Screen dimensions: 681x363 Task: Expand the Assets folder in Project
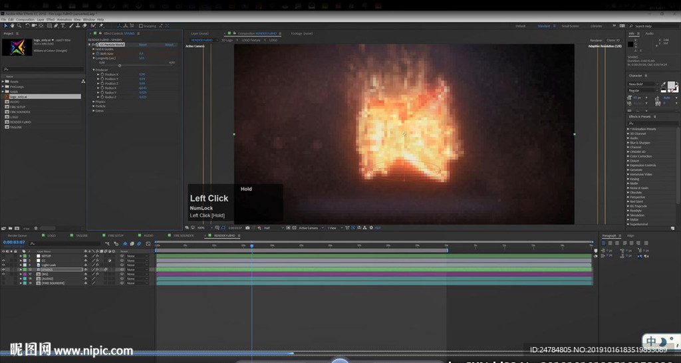[3, 81]
